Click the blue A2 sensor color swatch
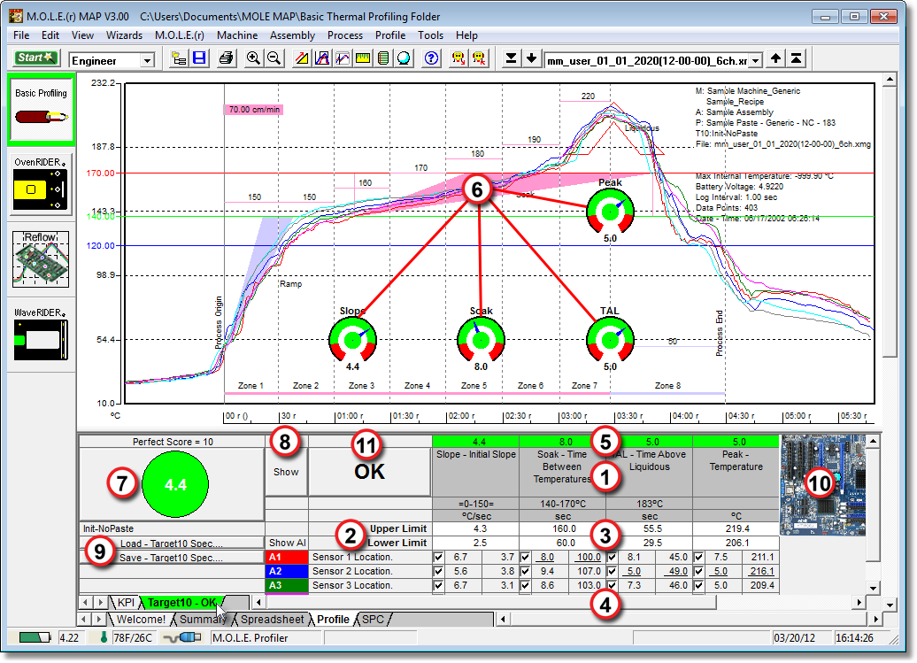 coord(287,571)
